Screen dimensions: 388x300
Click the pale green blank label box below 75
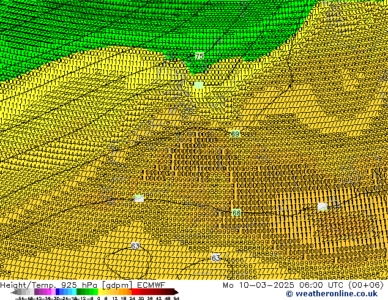coord(198,85)
